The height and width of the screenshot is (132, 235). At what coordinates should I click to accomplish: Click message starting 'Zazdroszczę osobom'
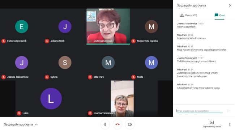click(x=197, y=74)
